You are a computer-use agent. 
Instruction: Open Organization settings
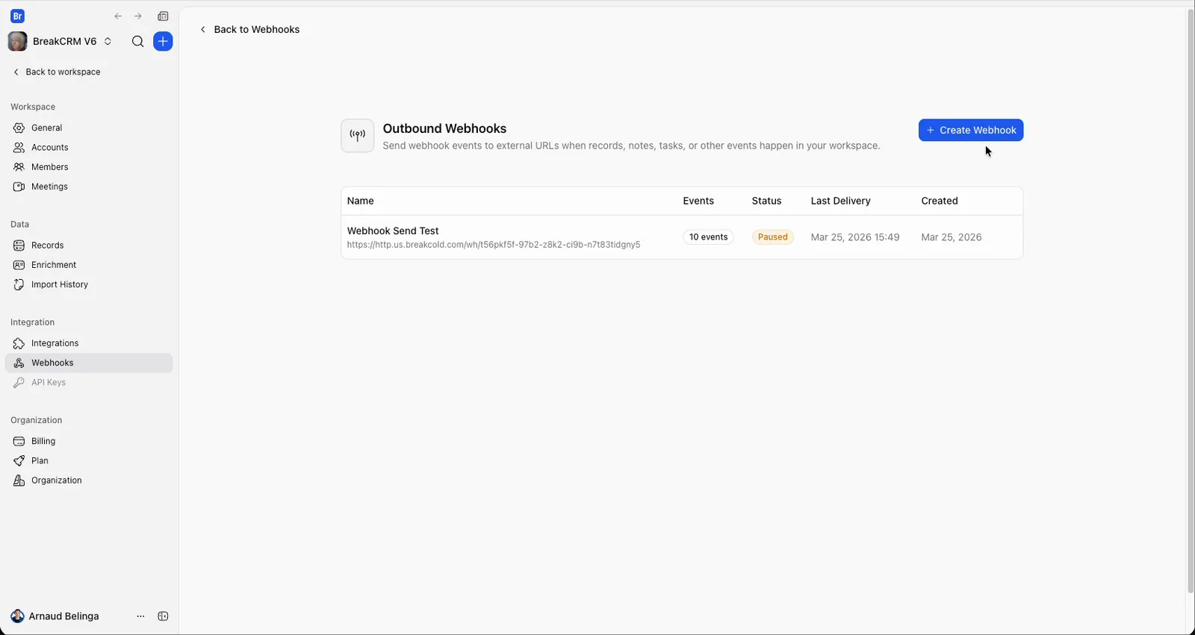click(x=88, y=481)
